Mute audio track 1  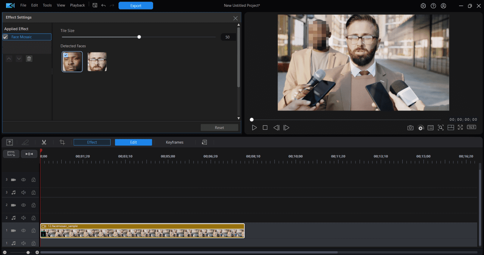[x=23, y=243]
